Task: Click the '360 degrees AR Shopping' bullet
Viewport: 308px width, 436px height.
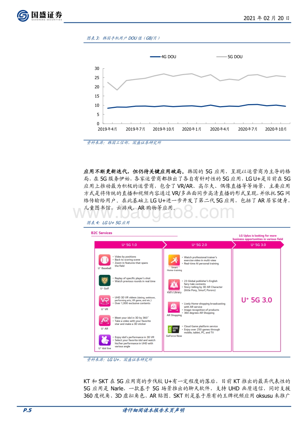Action: point(198,313)
